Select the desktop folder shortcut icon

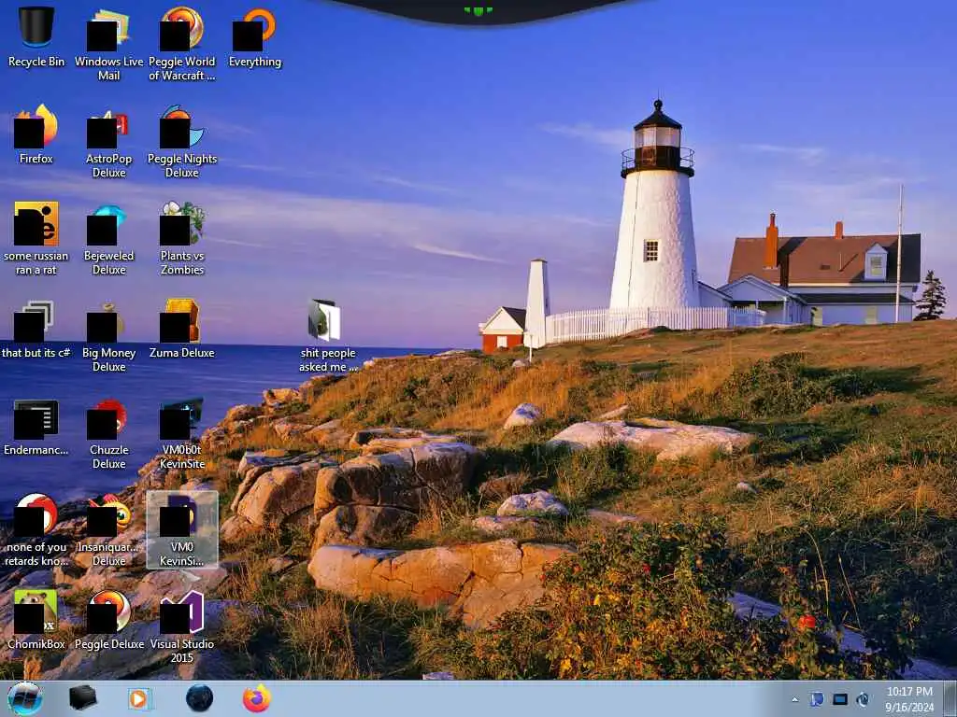point(327,335)
